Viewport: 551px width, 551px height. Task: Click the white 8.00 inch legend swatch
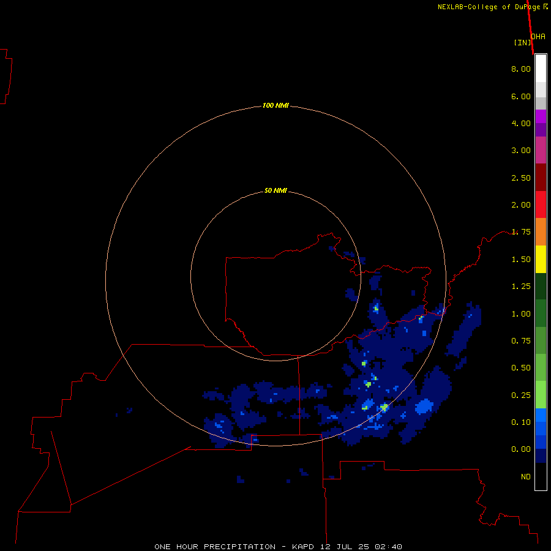coord(541,69)
